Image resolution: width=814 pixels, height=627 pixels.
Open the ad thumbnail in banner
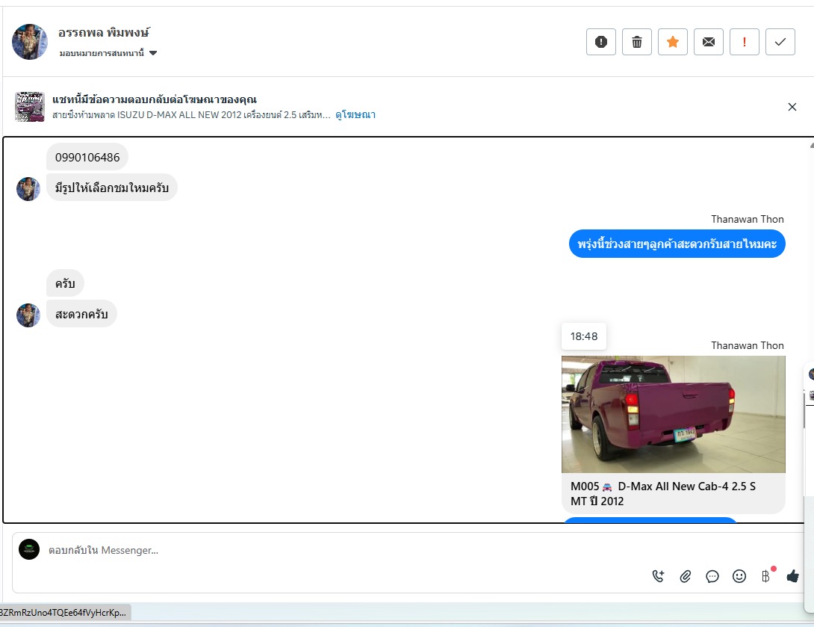[30, 107]
